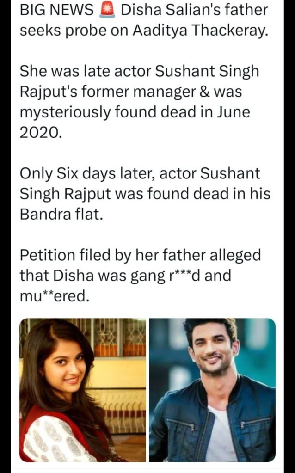Click the text Disha Salian's father

point(194,10)
